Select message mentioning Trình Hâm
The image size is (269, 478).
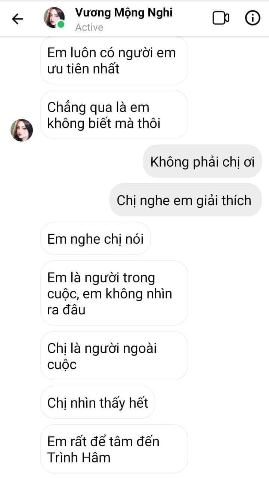tap(114, 449)
